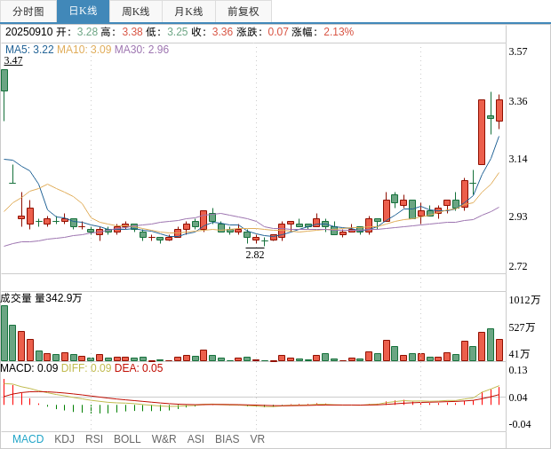This screenshot has width=551, height=449.
Task: Click the 成交量 volume label
Action: (x=17, y=298)
